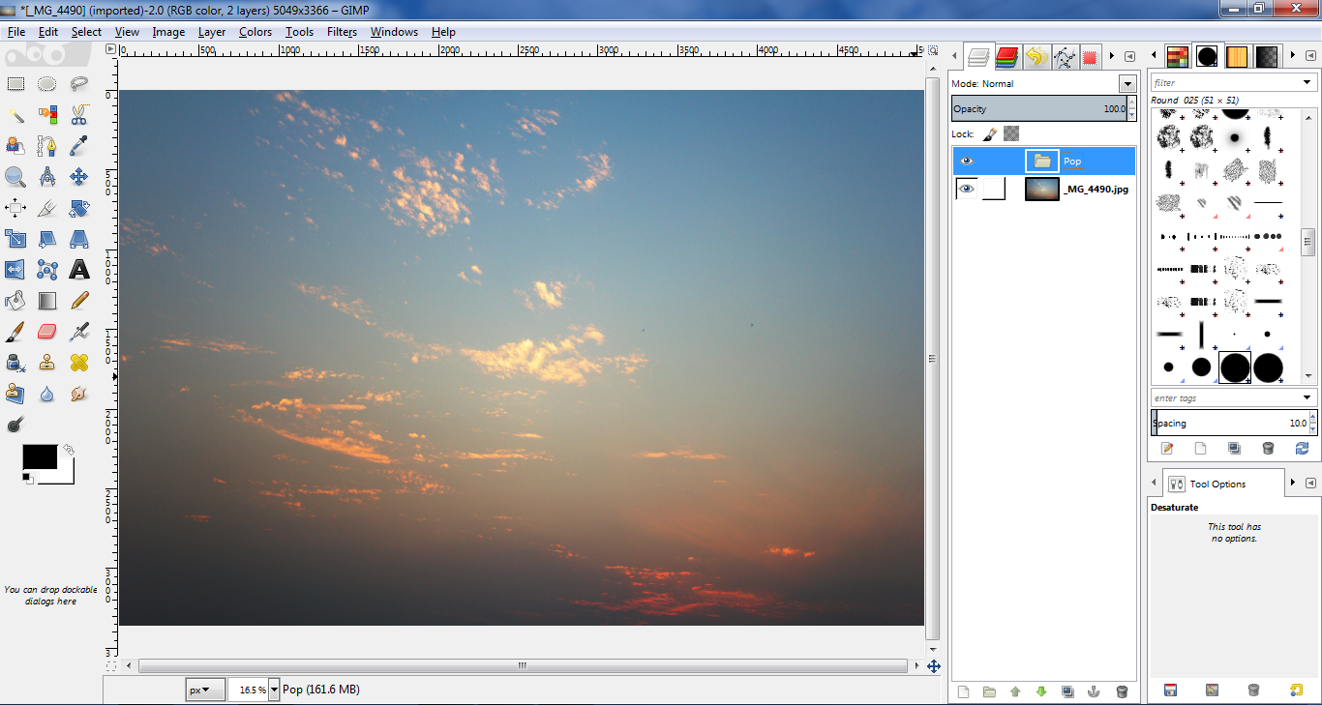The height and width of the screenshot is (705, 1322).
Task: Open the px units dropdown
Action: click(x=205, y=690)
